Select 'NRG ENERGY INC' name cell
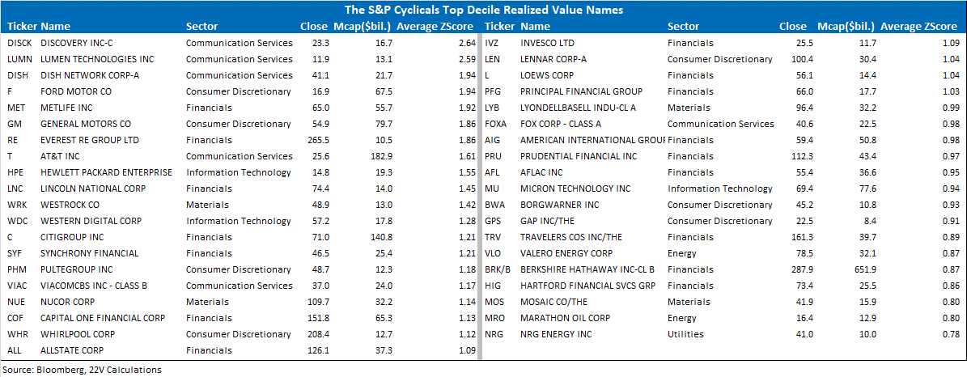This screenshot has width=967, height=377. pos(556,334)
